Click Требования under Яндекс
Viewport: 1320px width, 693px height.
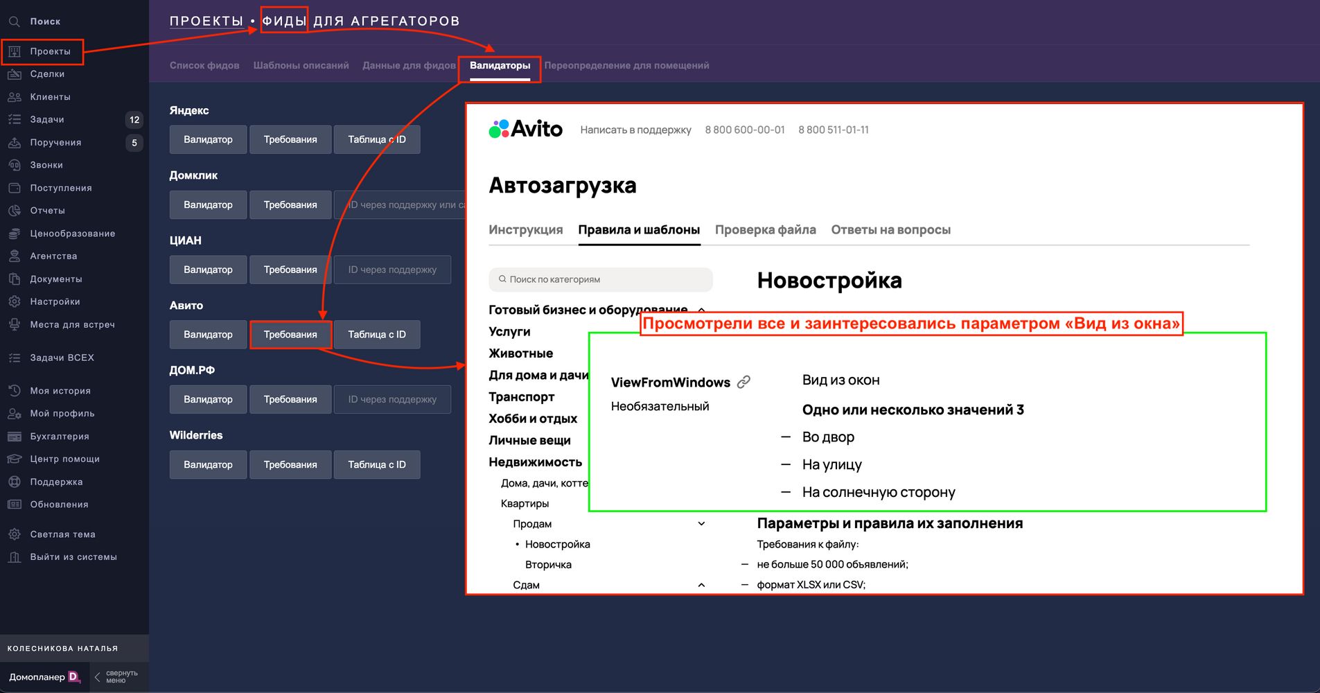tap(290, 139)
